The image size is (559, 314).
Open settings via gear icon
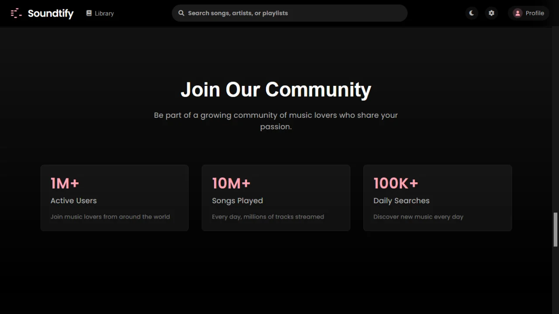pos(491,13)
